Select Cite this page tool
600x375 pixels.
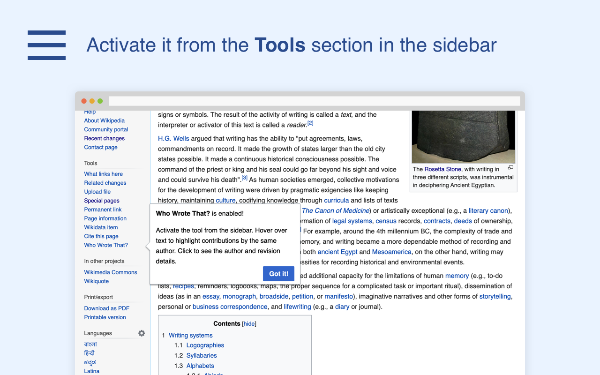point(101,236)
